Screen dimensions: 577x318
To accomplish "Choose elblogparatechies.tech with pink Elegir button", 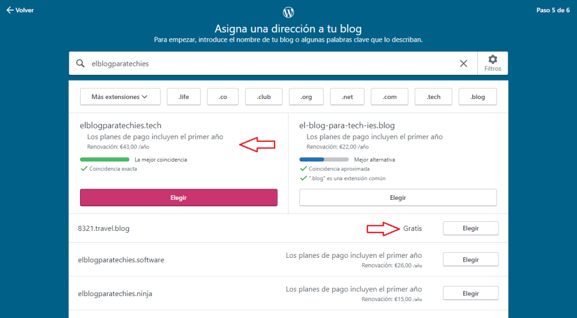I will click(179, 198).
